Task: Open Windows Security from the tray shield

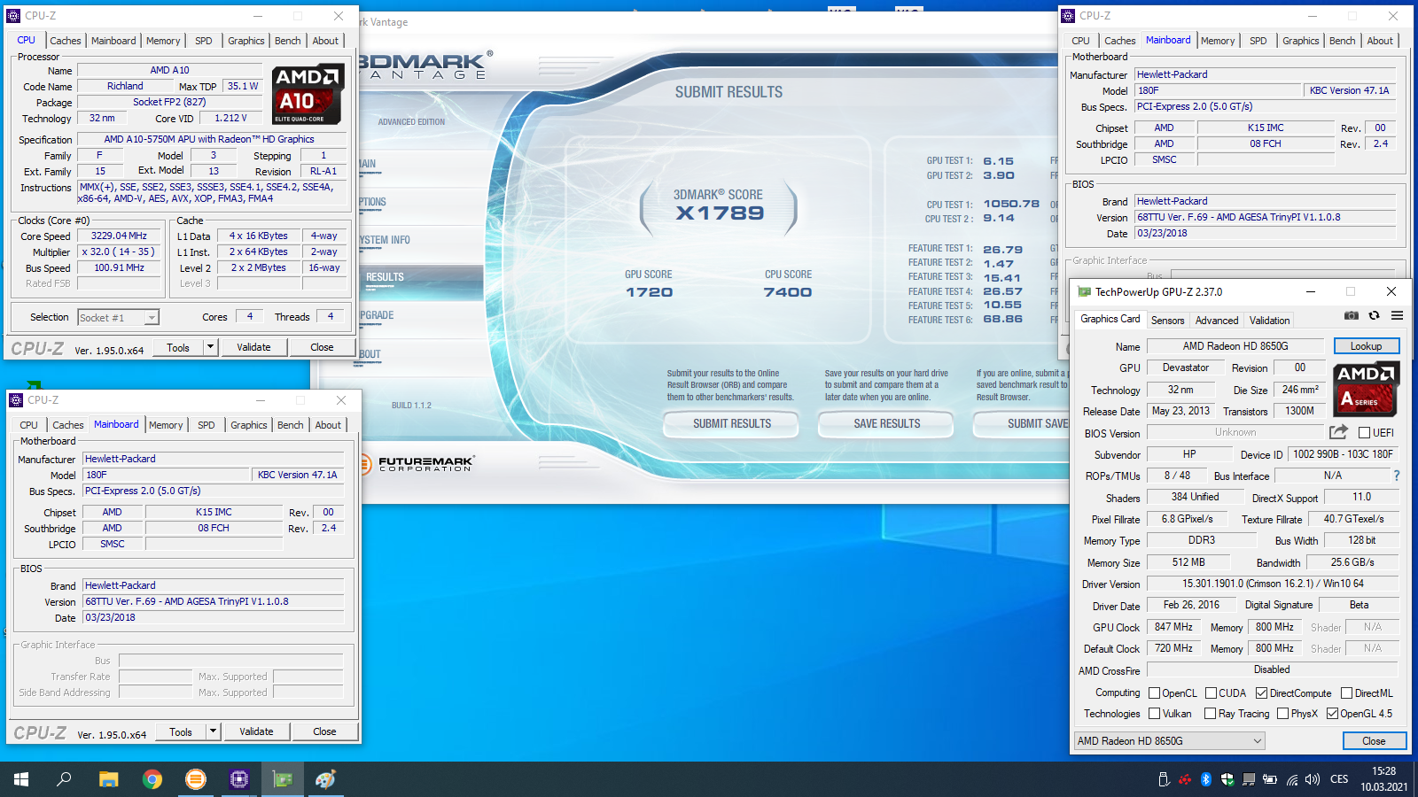Action: tap(1227, 779)
